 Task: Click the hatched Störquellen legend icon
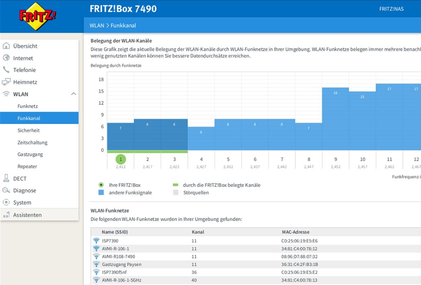tap(176, 192)
